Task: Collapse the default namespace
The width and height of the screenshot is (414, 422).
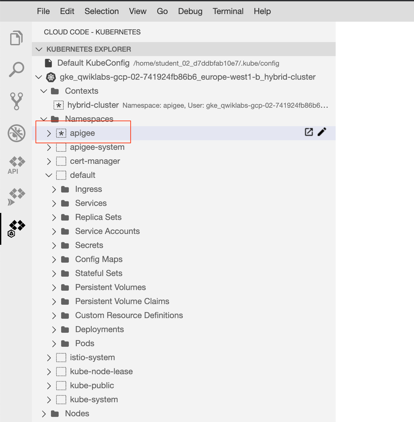Action: click(49, 175)
